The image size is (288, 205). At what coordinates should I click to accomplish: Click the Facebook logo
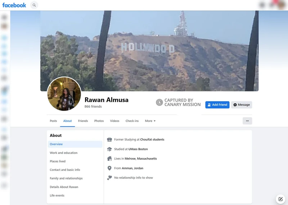tap(14, 5)
